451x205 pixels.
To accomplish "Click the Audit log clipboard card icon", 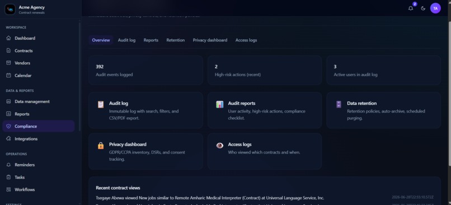I will coord(101,105).
